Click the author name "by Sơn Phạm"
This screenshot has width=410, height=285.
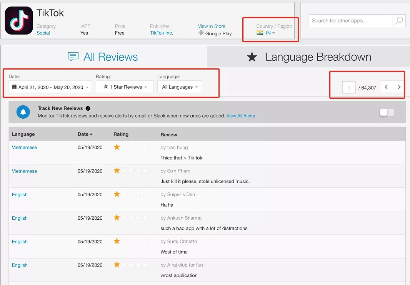(175, 171)
